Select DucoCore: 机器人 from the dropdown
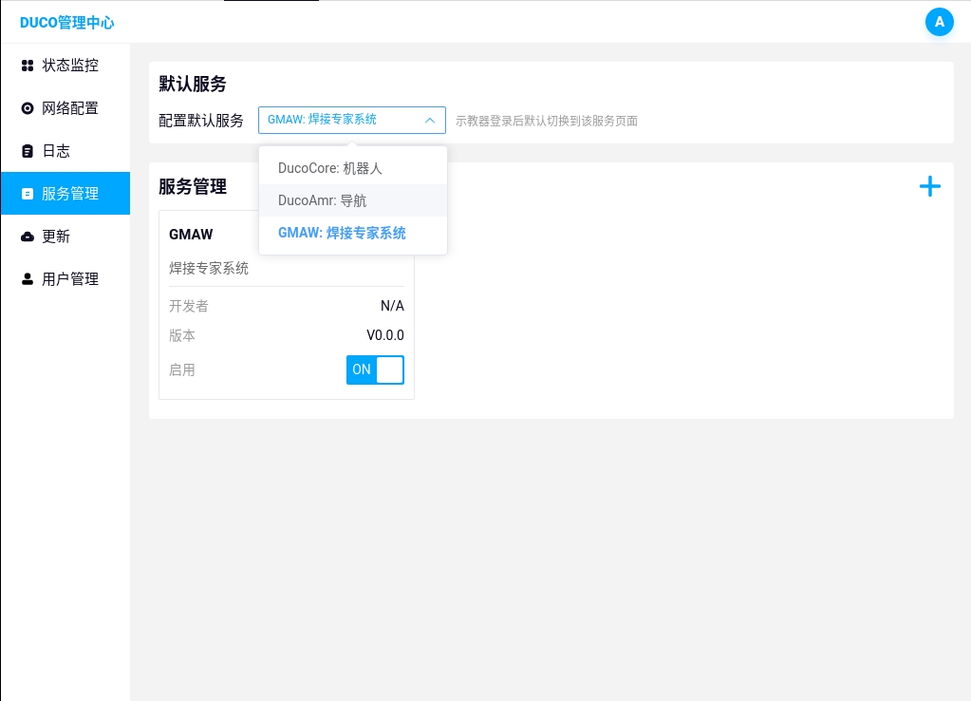The width and height of the screenshot is (971, 701). pos(329,168)
